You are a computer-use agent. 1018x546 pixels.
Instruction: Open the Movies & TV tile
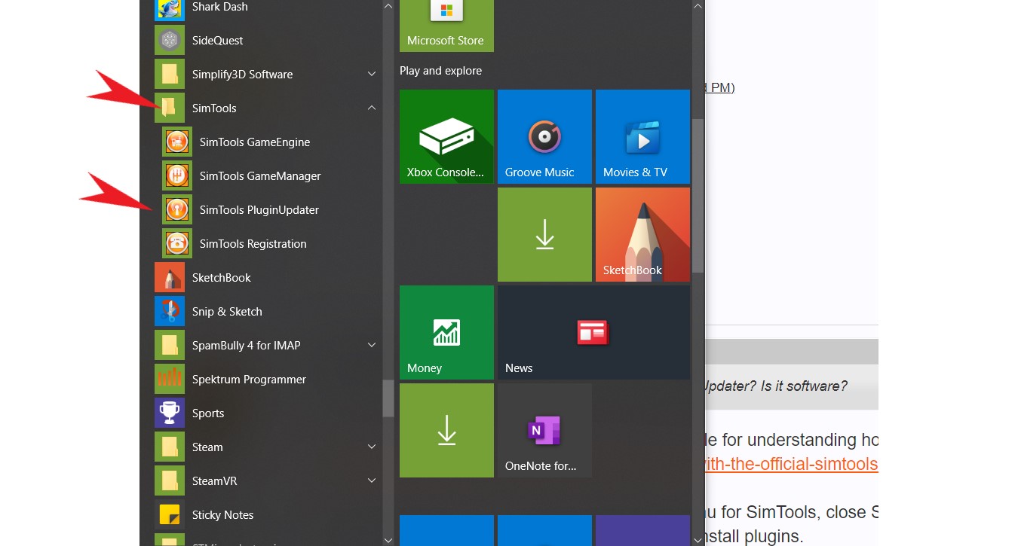pos(642,136)
